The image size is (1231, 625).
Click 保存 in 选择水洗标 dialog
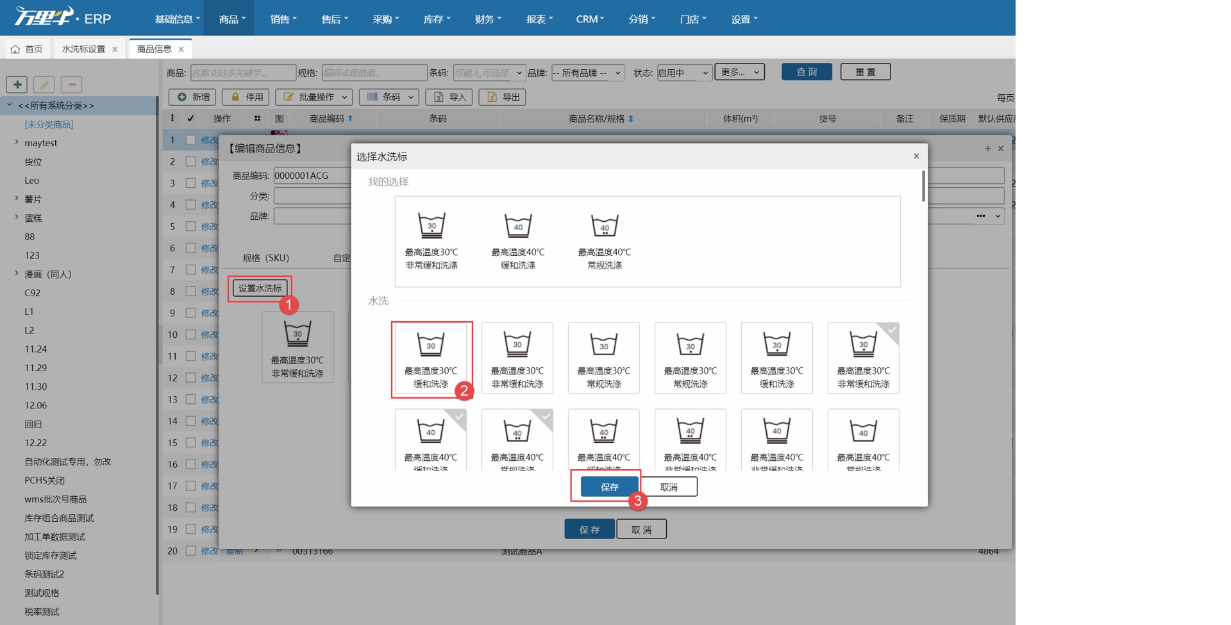(609, 487)
